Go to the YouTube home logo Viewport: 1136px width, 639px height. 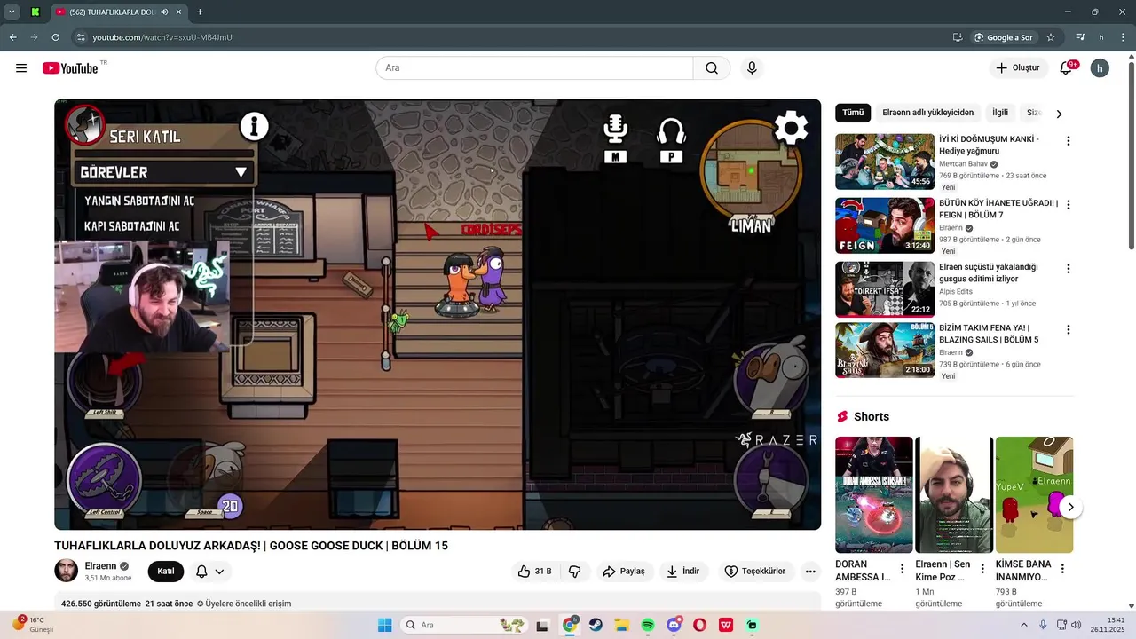[x=70, y=68]
